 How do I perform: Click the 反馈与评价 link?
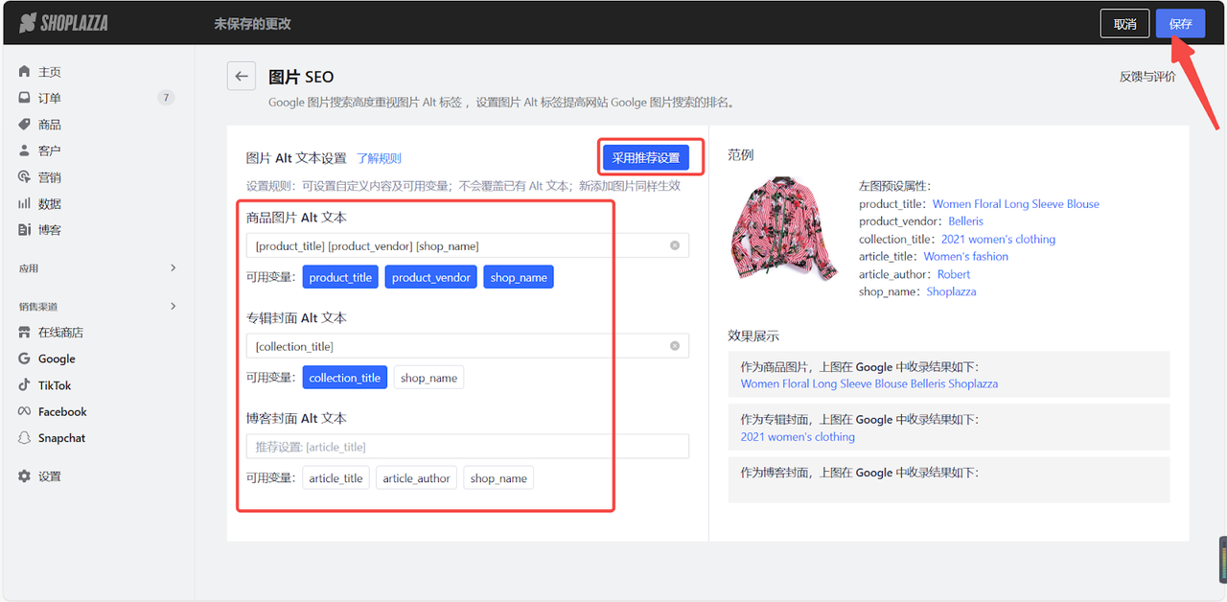click(1147, 76)
